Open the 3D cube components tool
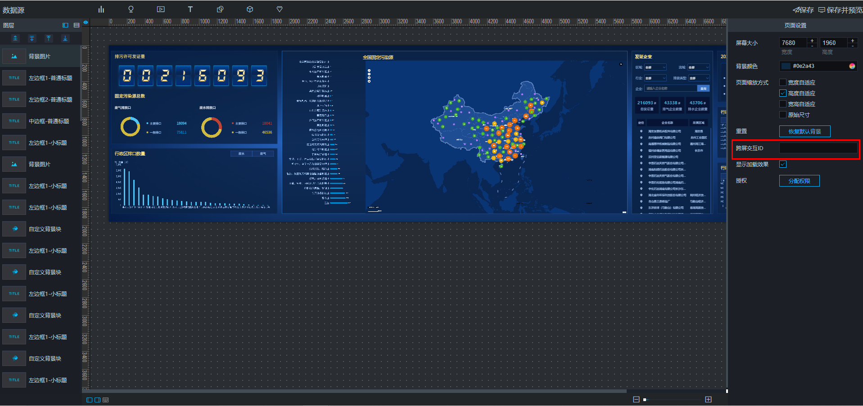The width and height of the screenshot is (863, 406). point(250,9)
